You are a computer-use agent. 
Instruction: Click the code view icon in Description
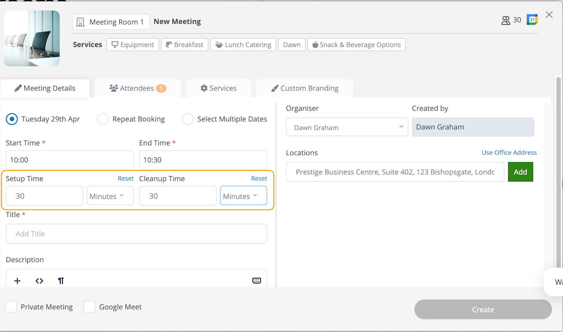(x=39, y=281)
